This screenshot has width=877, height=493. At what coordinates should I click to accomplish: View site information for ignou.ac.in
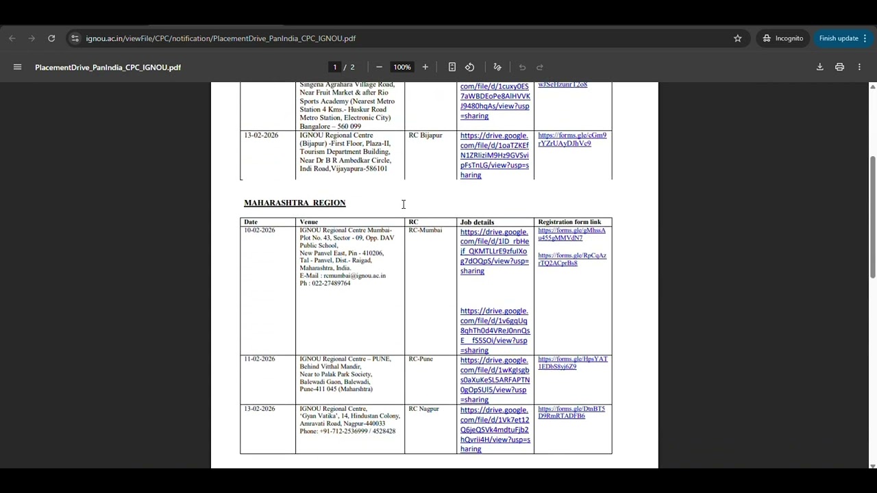[x=75, y=38]
